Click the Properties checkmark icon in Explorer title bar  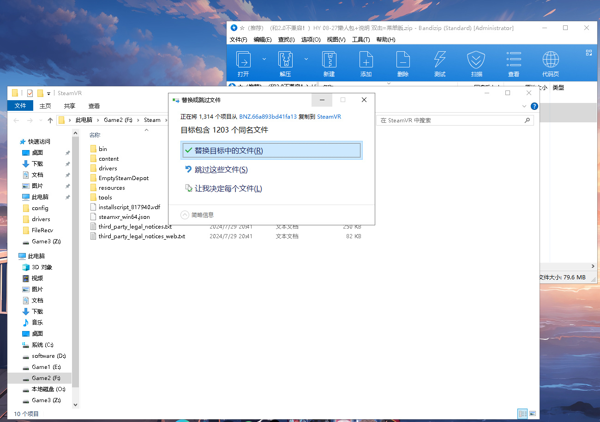tap(30, 93)
